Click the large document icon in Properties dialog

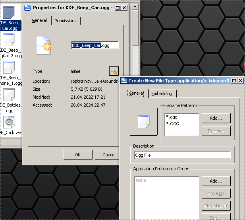(44, 46)
